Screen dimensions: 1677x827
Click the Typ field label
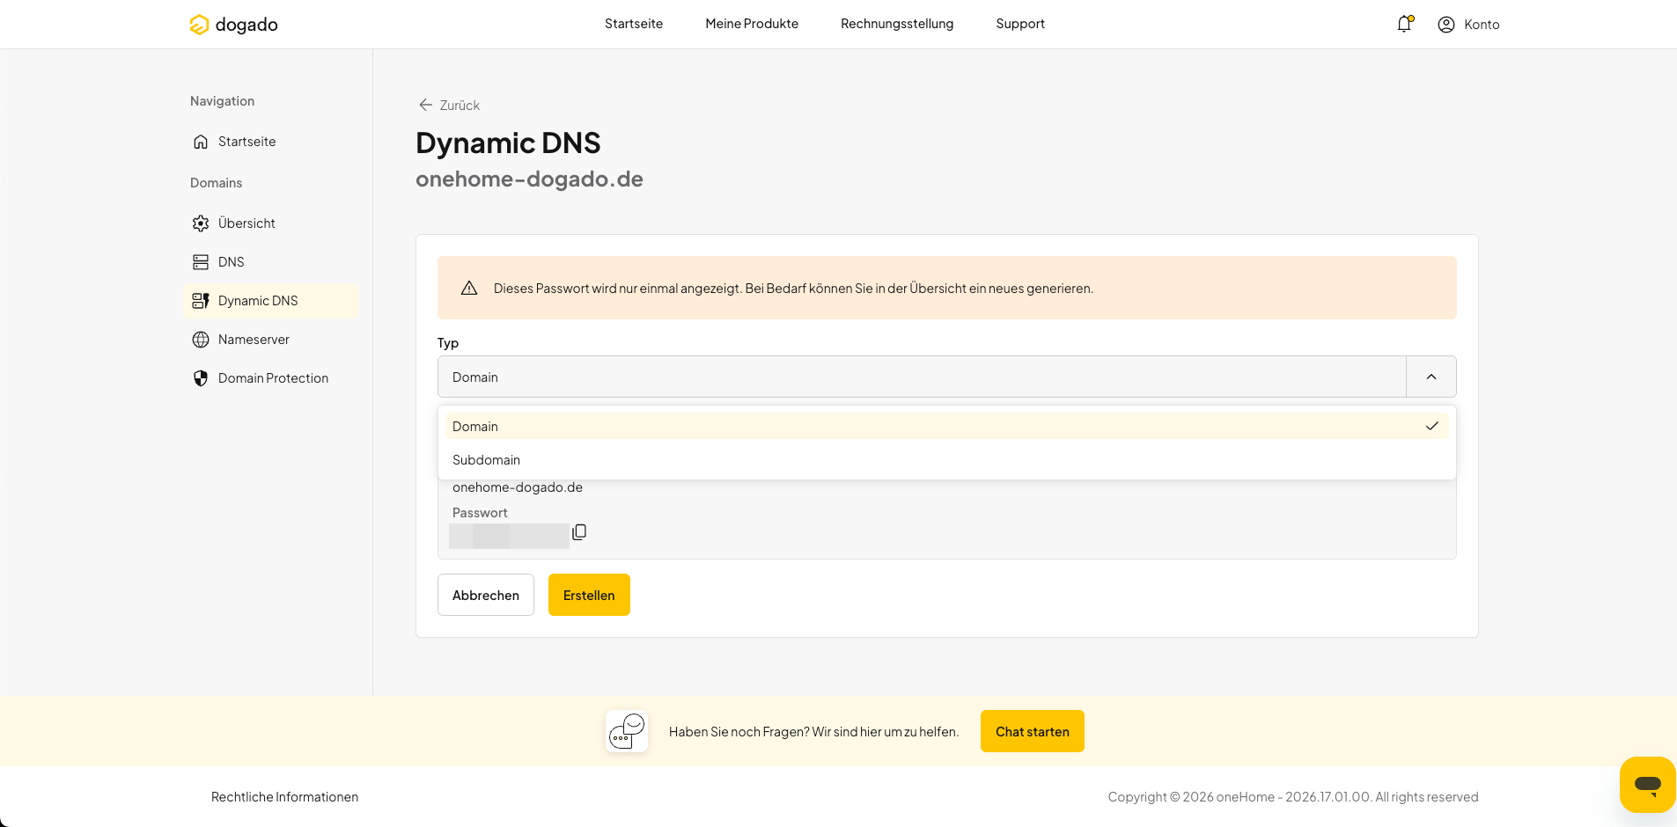pos(448,343)
